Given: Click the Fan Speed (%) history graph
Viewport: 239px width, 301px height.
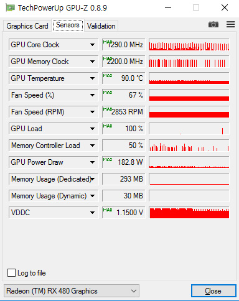Looking at the screenshot, I should click(x=189, y=95).
